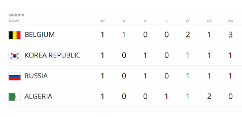Click Algeria's goals against value 2
Image resolution: width=242 pixels, height=117 pixels.
click(x=209, y=97)
